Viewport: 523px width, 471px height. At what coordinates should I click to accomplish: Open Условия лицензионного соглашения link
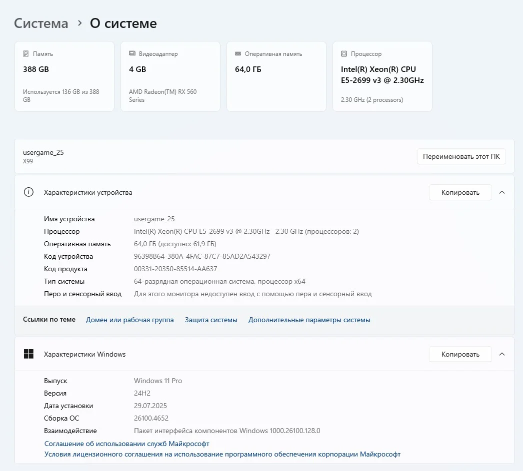pos(222,455)
